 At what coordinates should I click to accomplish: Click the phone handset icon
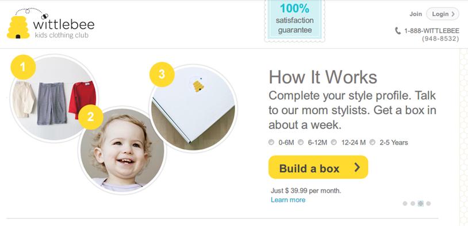pyautogui.click(x=397, y=30)
